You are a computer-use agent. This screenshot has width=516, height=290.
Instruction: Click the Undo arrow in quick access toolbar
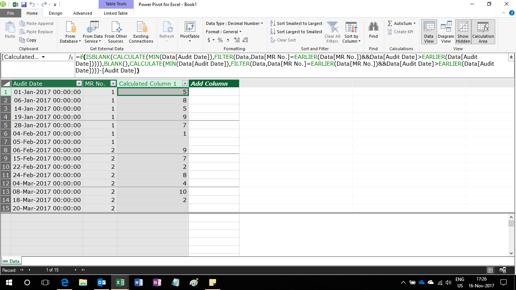(x=32, y=5)
